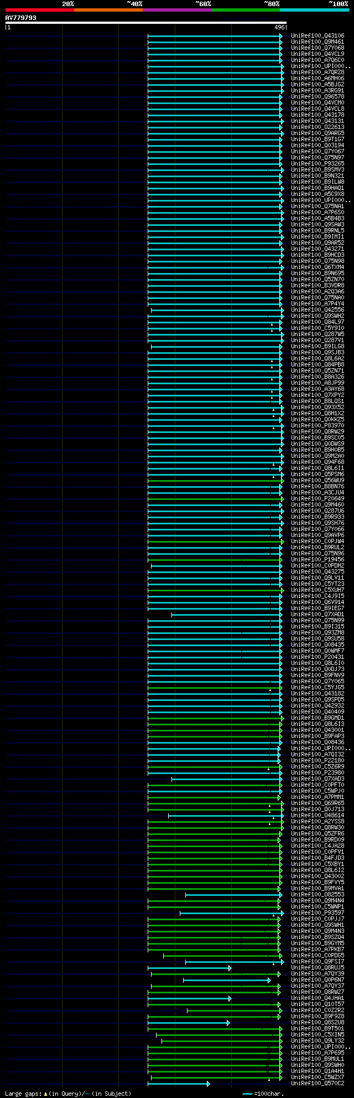This screenshot has height=1098, width=354.
Task: Click the query end position 496
Action: tap(279, 27)
